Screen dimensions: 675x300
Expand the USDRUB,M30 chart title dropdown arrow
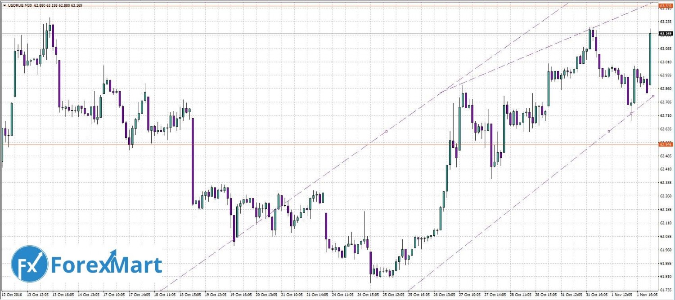click(4, 5)
